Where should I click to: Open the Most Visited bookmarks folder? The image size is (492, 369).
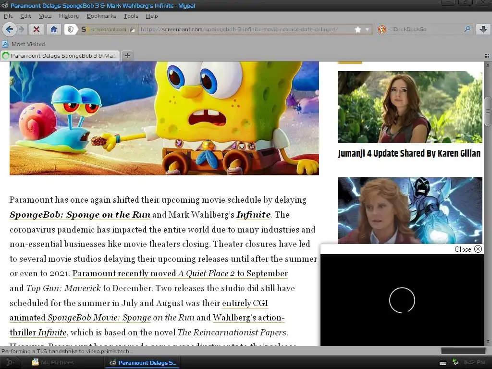pyautogui.click(x=24, y=44)
